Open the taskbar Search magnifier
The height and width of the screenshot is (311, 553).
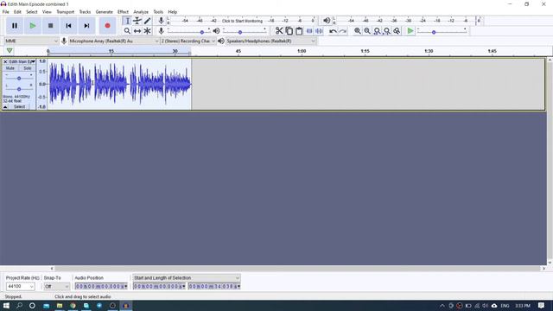pos(19,305)
